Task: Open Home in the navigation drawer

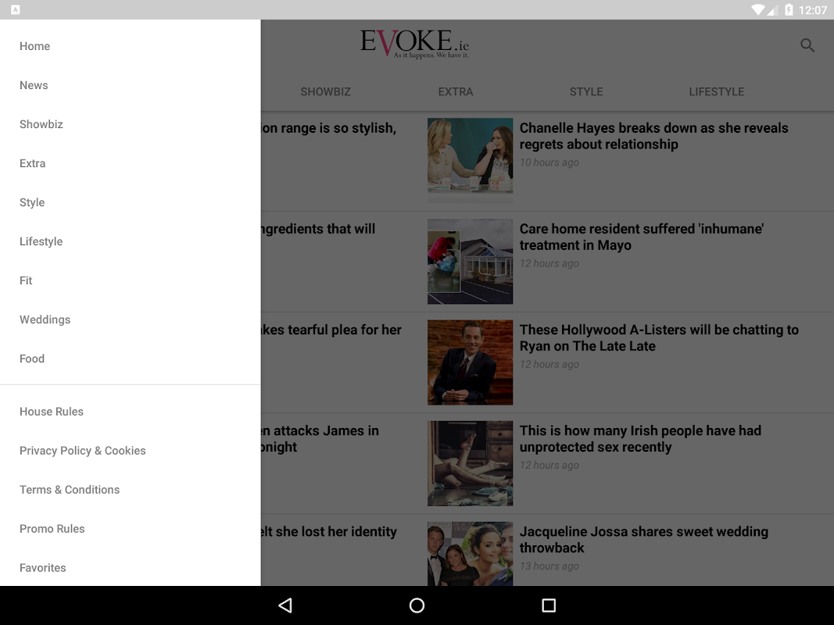Action: tap(131, 46)
